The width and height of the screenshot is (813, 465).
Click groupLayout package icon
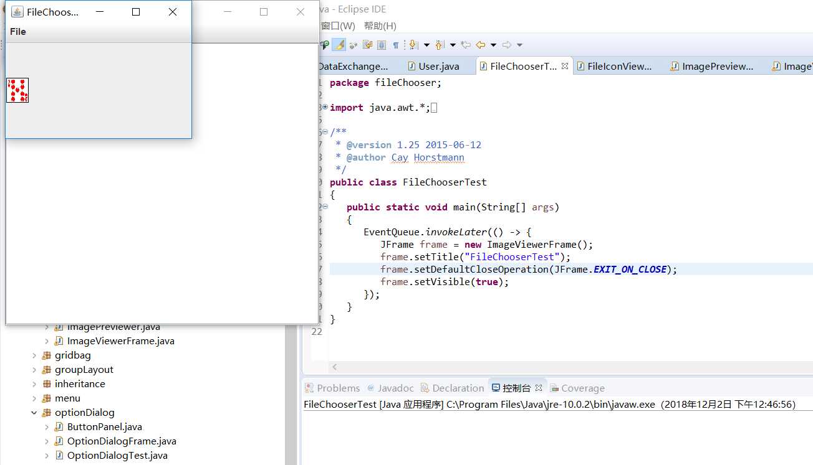(x=47, y=370)
